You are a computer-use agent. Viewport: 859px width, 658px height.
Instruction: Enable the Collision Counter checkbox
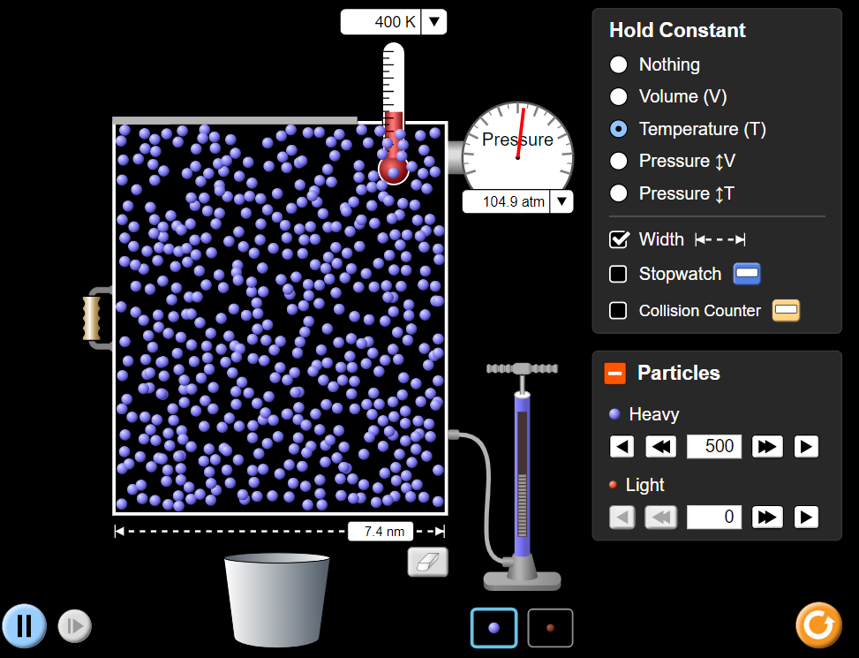619,311
